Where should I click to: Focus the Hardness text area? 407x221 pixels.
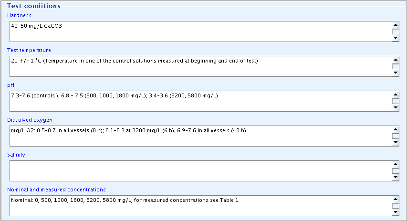click(201, 32)
